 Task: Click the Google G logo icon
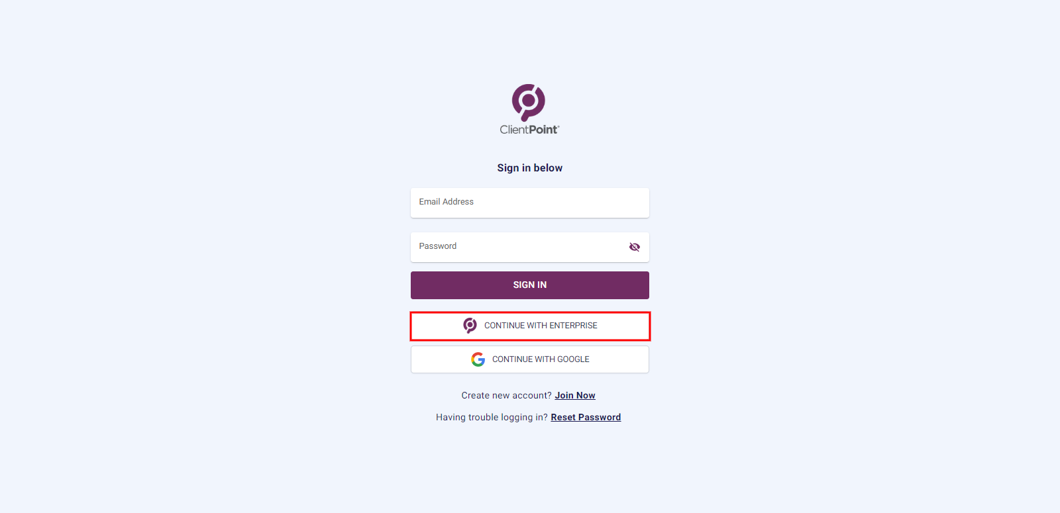tap(478, 359)
